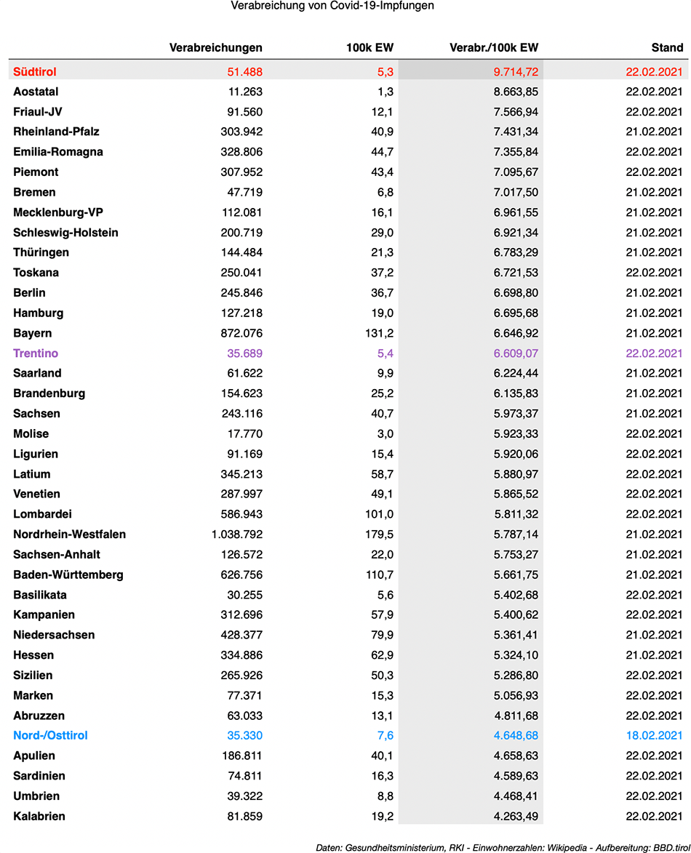Click the Mecklenburg-VP row name
This screenshot has width=691, height=853.
click(x=58, y=212)
